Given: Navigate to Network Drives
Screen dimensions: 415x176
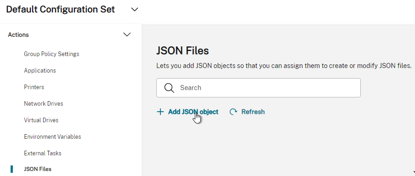Looking at the screenshot, I should [44, 103].
